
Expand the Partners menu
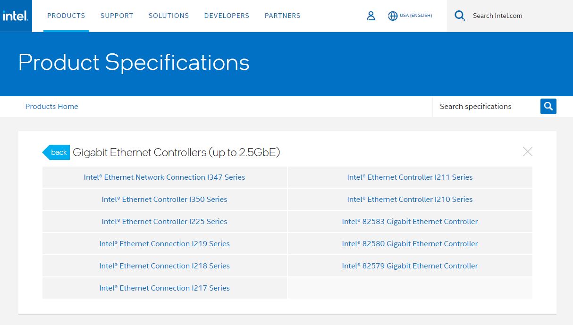tap(282, 16)
